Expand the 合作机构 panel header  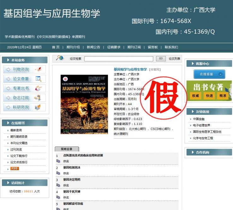pos(208,152)
